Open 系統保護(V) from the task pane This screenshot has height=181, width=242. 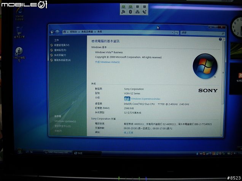60,55
